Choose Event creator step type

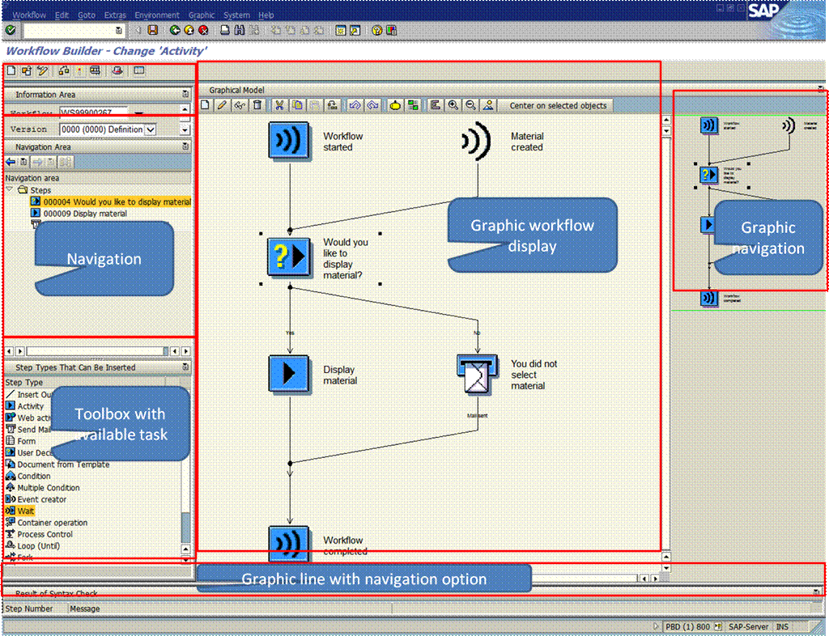coord(36,499)
